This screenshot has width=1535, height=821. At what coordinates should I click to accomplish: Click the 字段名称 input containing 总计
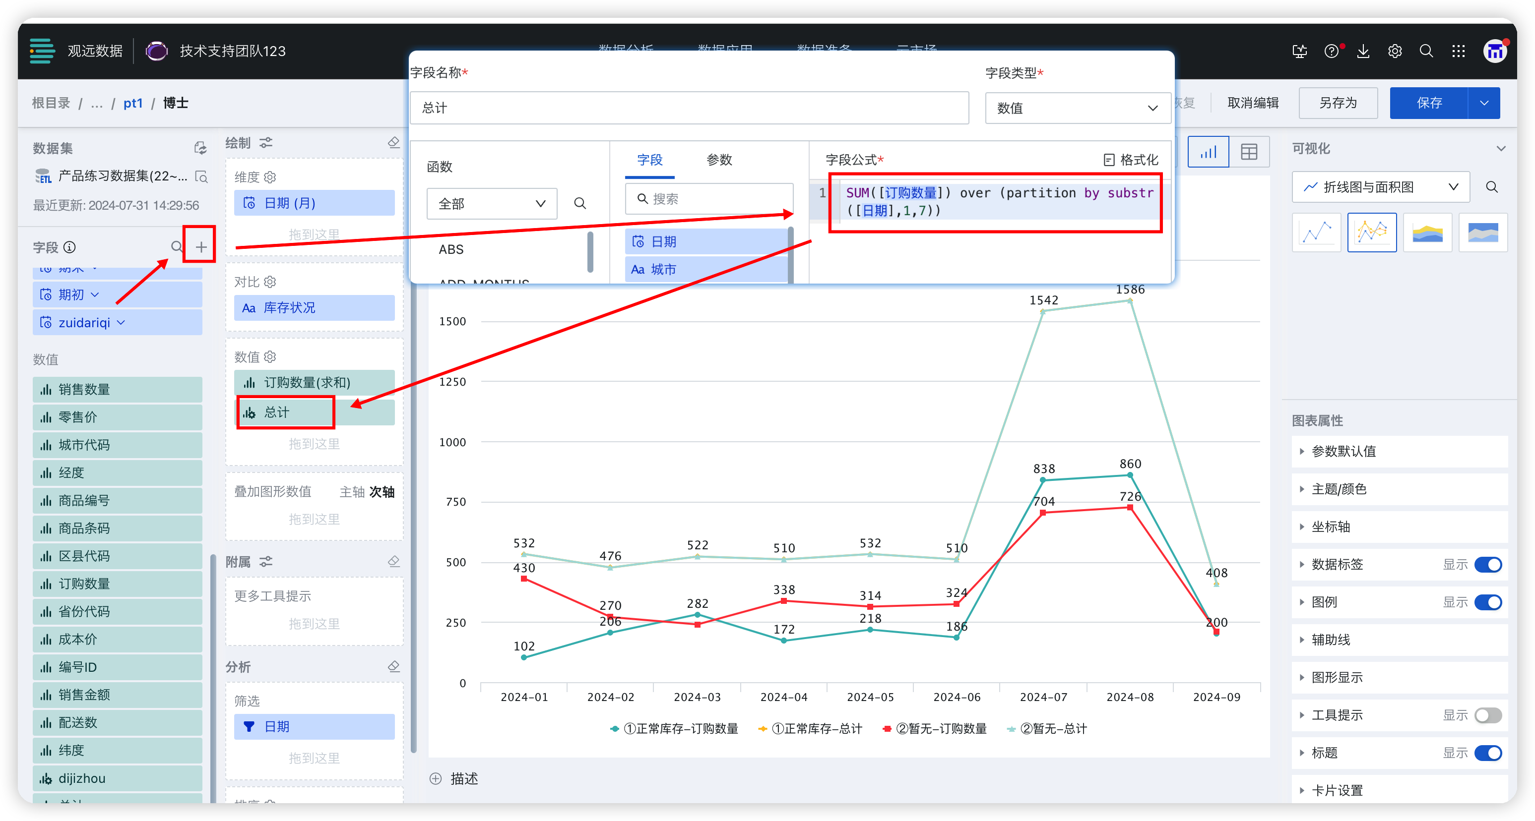point(690,108)
